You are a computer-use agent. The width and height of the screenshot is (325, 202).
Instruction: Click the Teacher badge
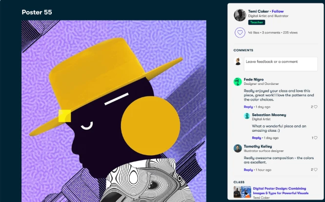(256, 22)
